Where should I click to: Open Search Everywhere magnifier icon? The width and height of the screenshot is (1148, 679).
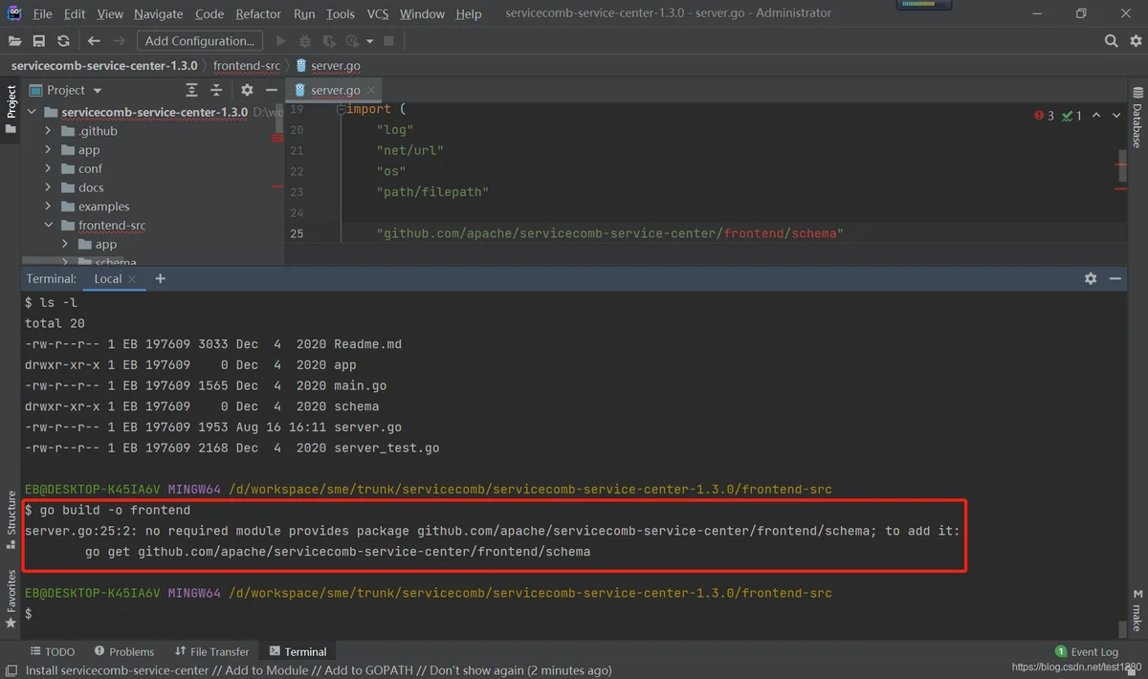coord(1111,41)
